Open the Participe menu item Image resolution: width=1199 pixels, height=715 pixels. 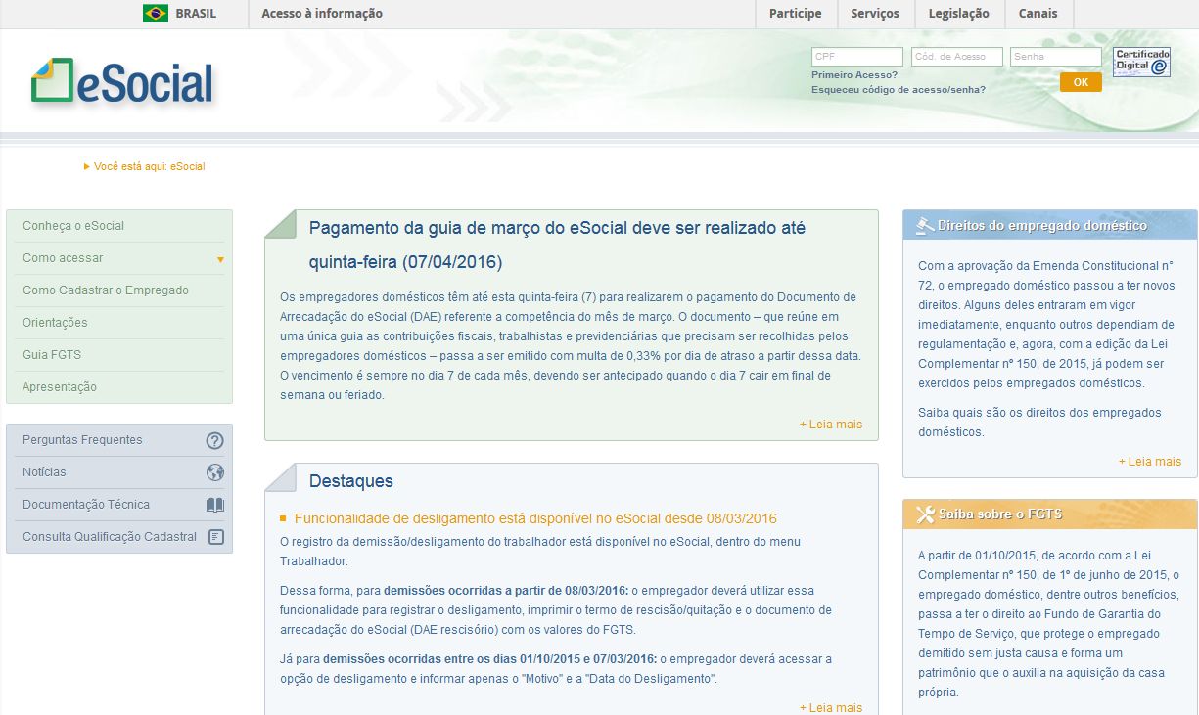(x=795, y=13)
